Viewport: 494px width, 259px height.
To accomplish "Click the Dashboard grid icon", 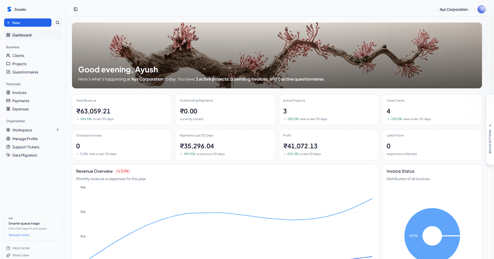I will [x=8, y=35].
